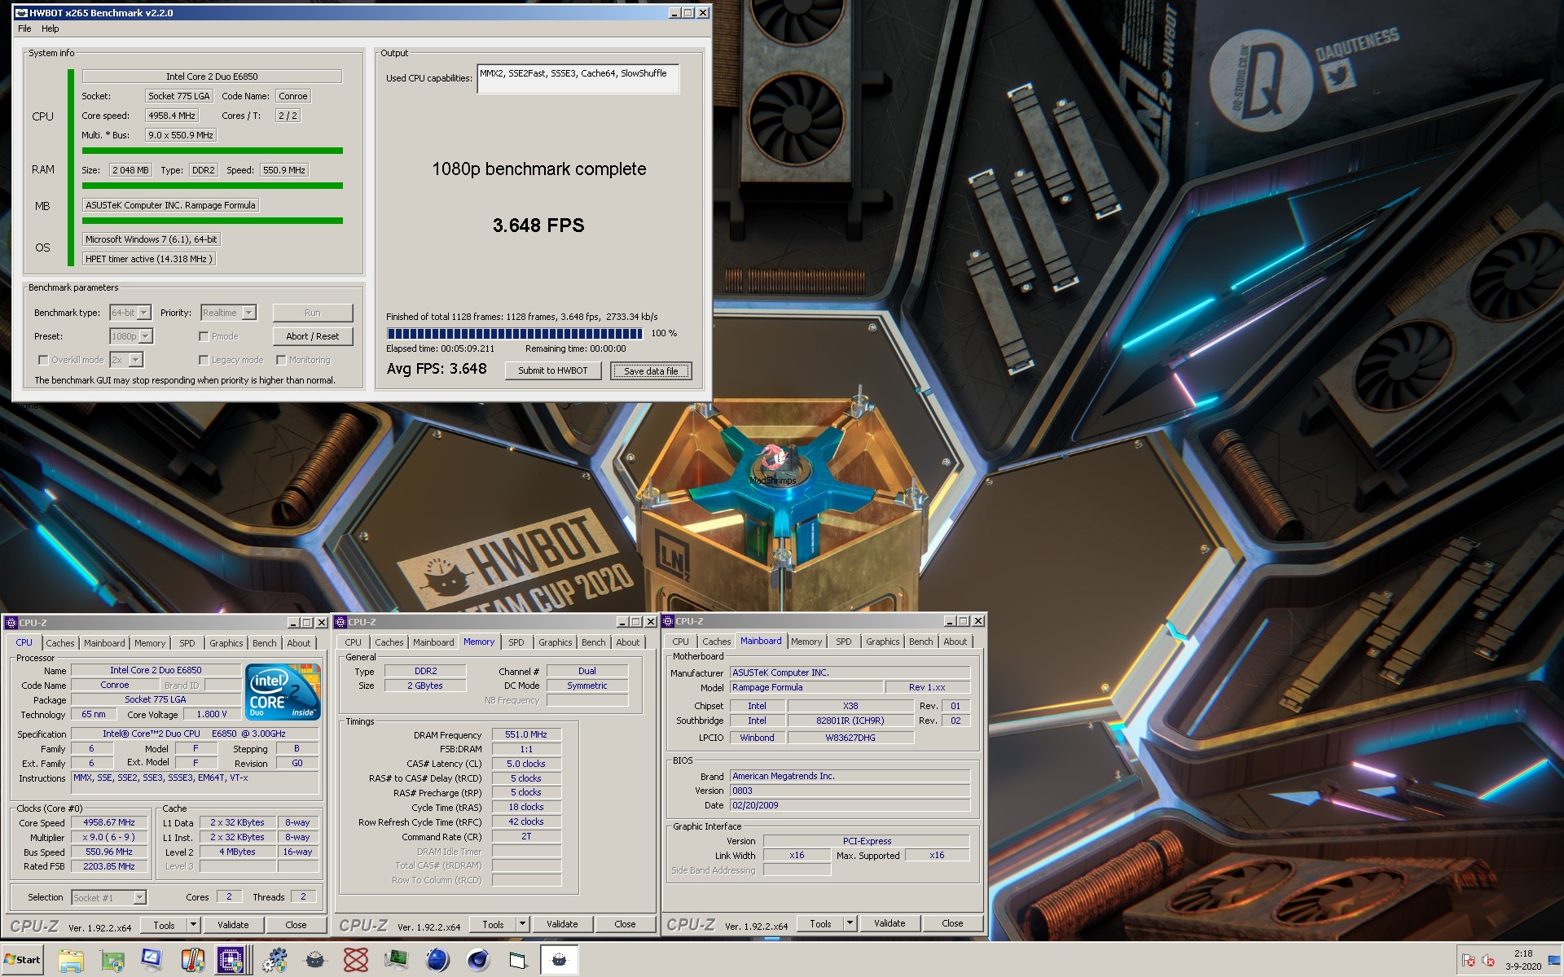Click the muted volume speaker tray icon

coord(1487,960)
